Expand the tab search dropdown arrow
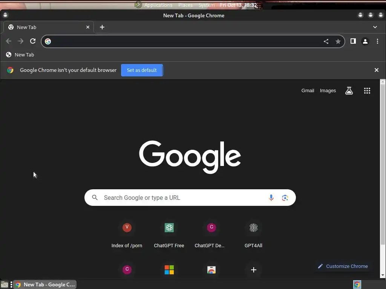 tap(375, 27)
